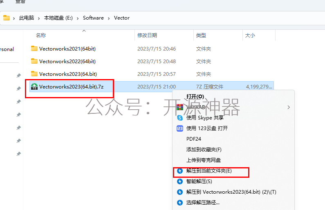Select the Vectorworks2023(64.bit) folder icon
Screen dimensions: 325x210
[x=34, y=74]
